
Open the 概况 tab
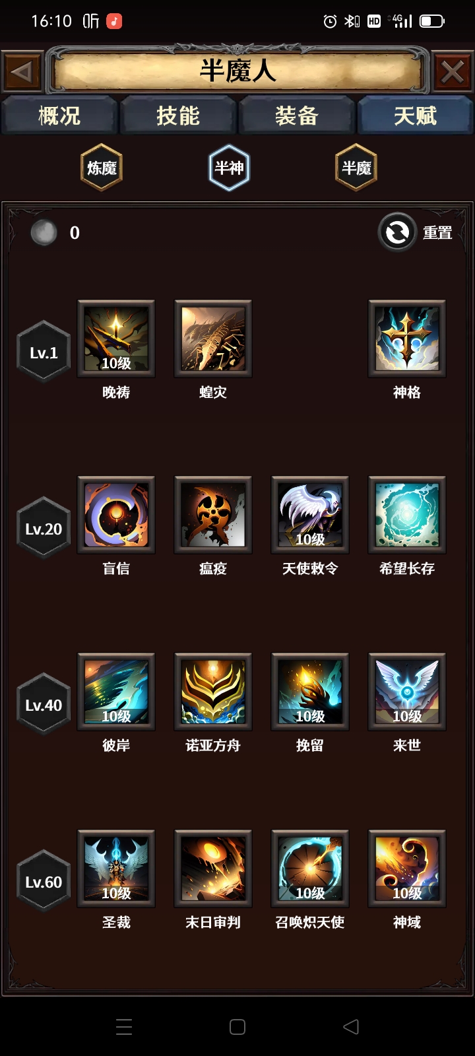click(59, 116)
